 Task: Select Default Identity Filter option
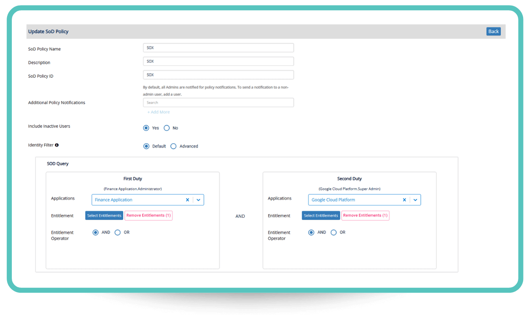pyautogui.click(x=146, y=146)
